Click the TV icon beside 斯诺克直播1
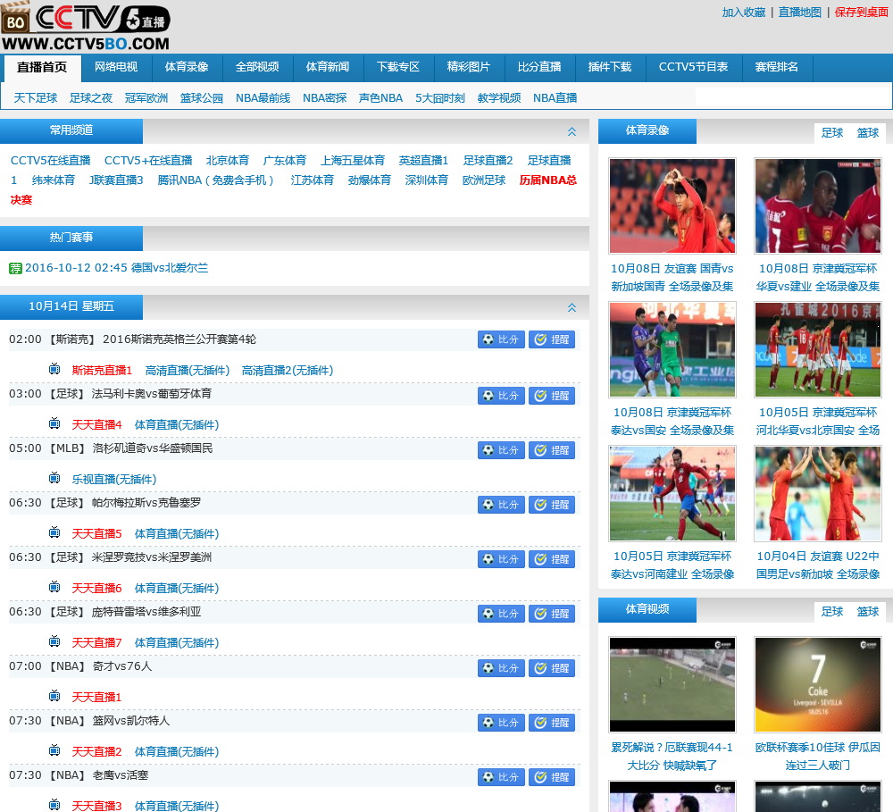Screen dimensions: 893x812 pos(54,369)
